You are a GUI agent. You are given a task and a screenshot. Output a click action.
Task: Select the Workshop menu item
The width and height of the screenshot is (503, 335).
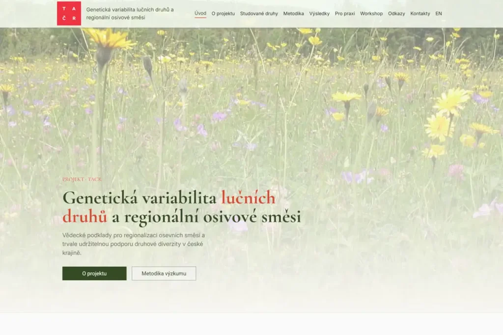point(371,13)
